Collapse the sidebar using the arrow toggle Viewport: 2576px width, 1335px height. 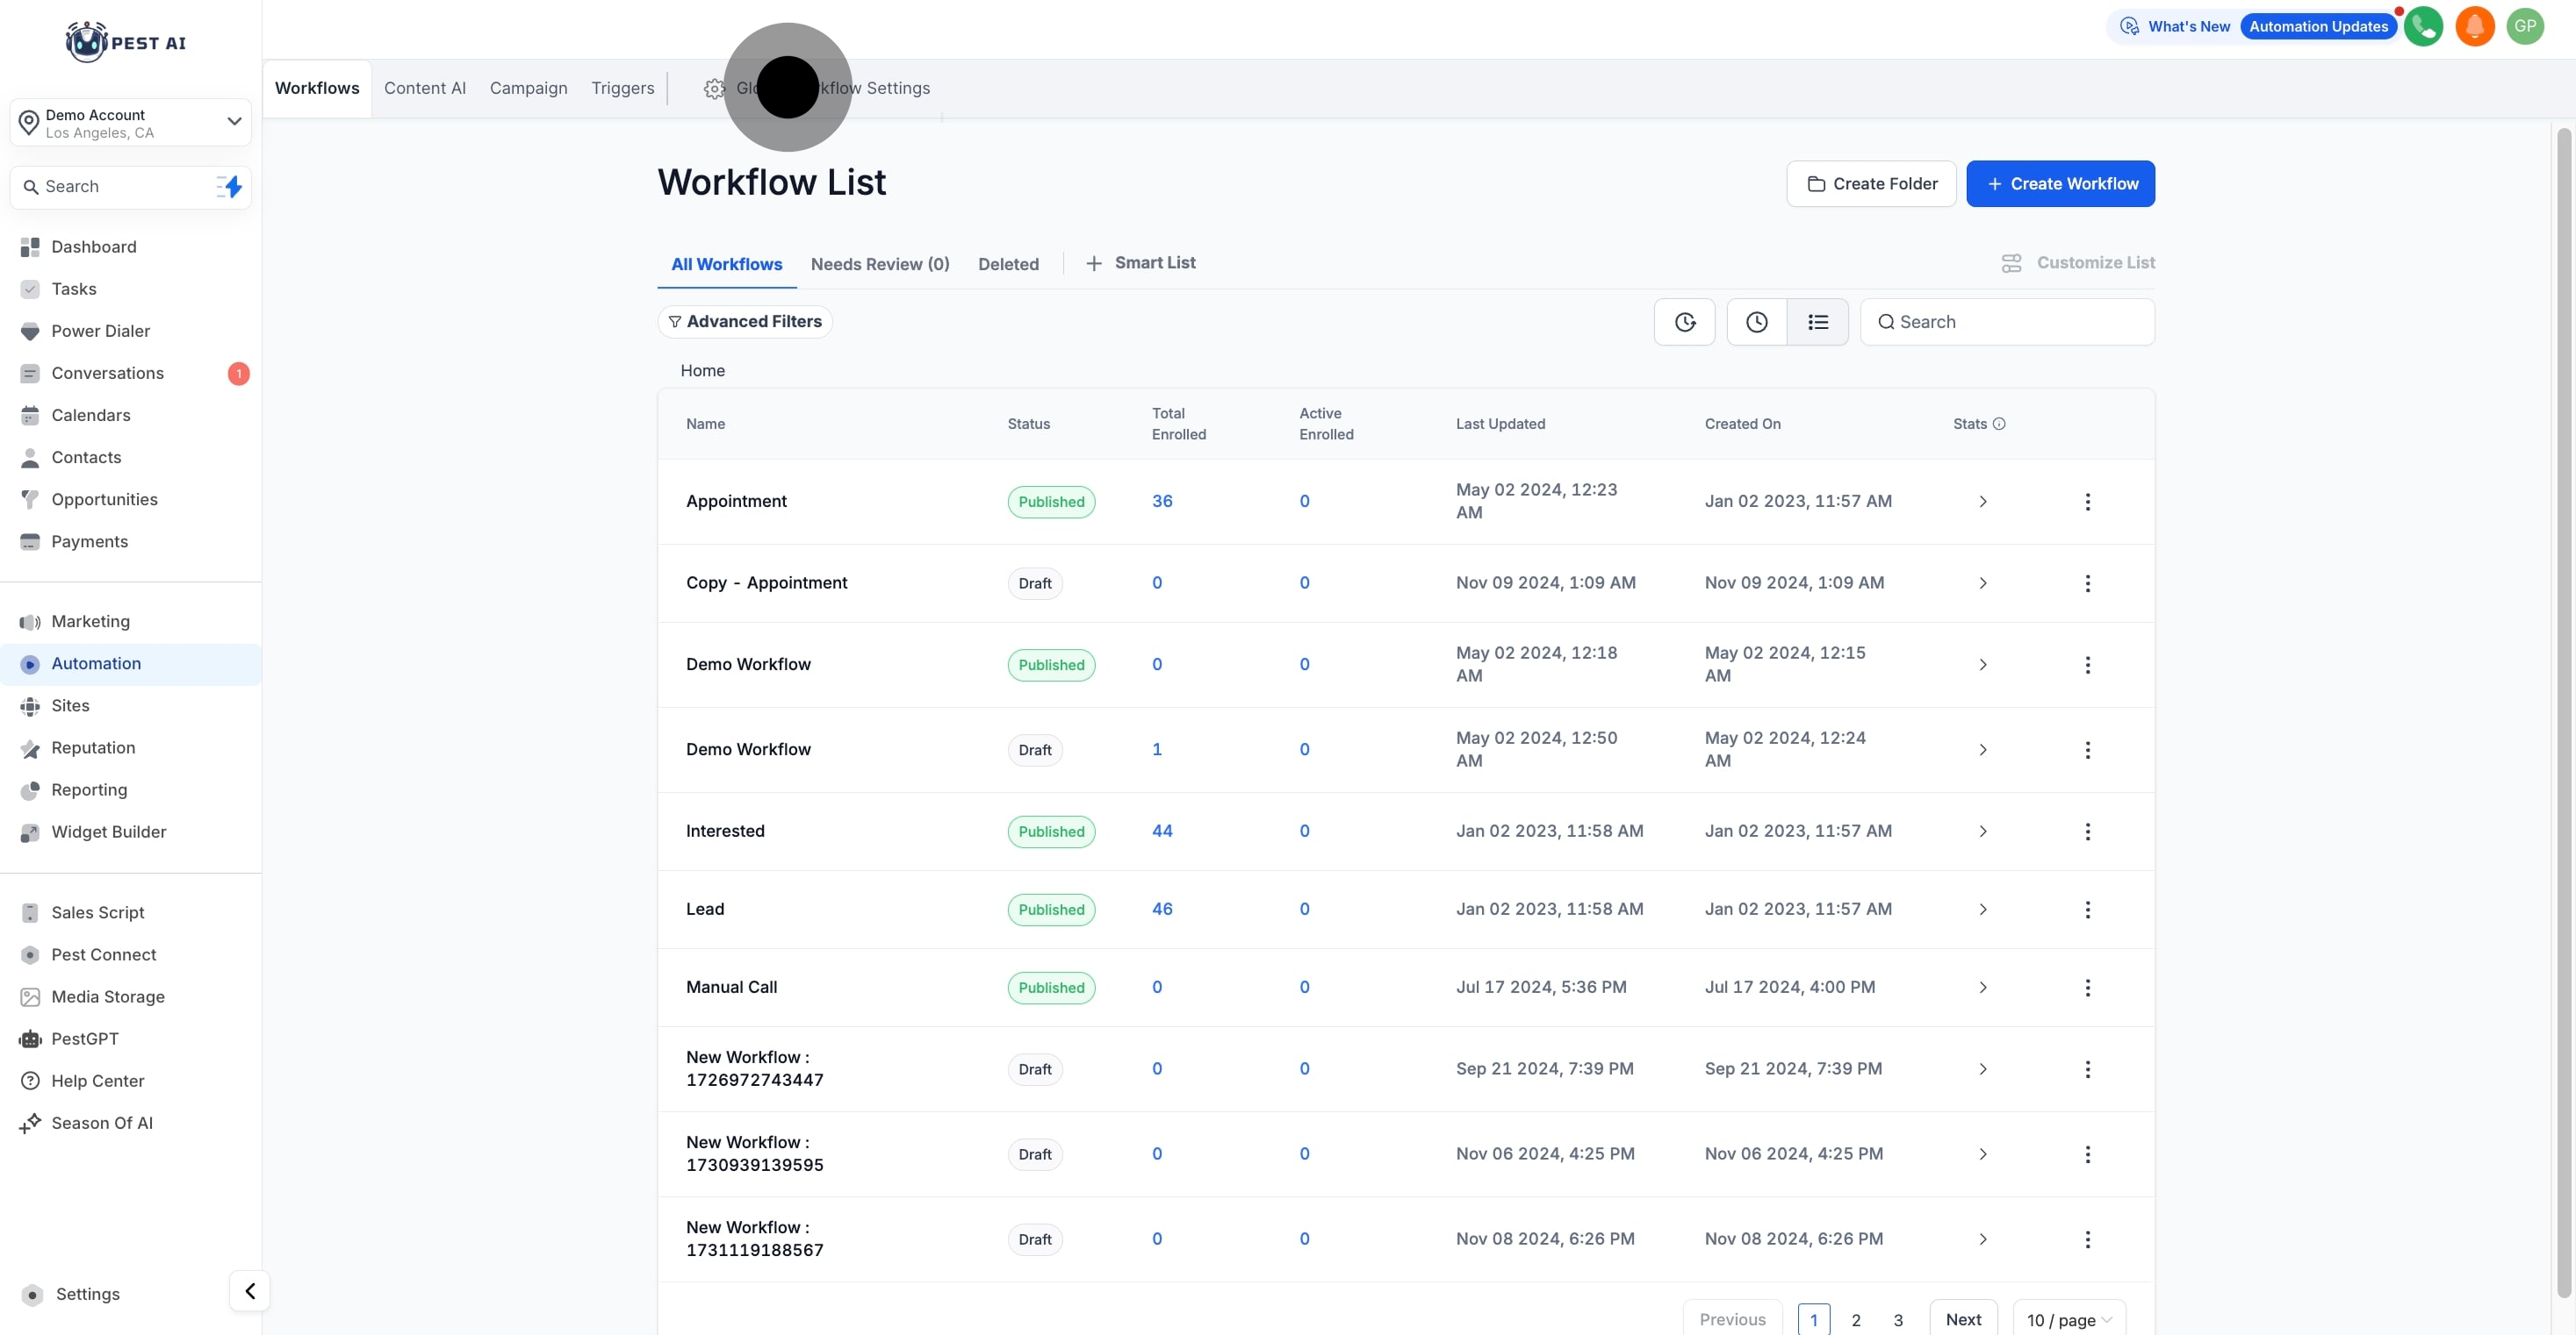pyautogui.click(x=249, y=1290)
